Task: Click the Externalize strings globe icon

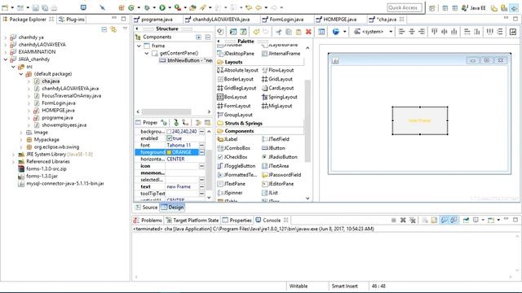Action: (x=336, y=32)
